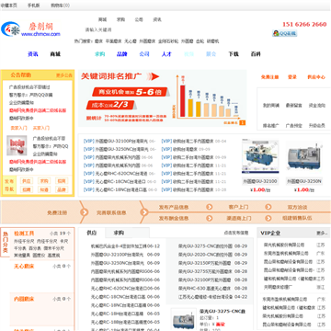Open 广告预定 in member panel
Viewport: 331px width, 331px height.
coord(294,126)
